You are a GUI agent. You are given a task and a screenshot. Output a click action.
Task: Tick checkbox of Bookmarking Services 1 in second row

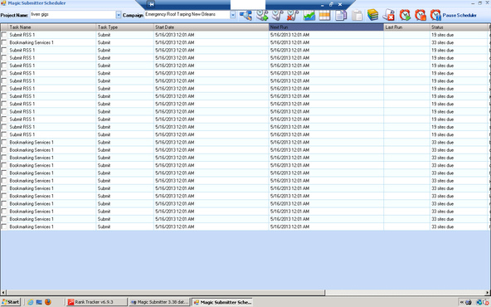(x=4, y=42)
